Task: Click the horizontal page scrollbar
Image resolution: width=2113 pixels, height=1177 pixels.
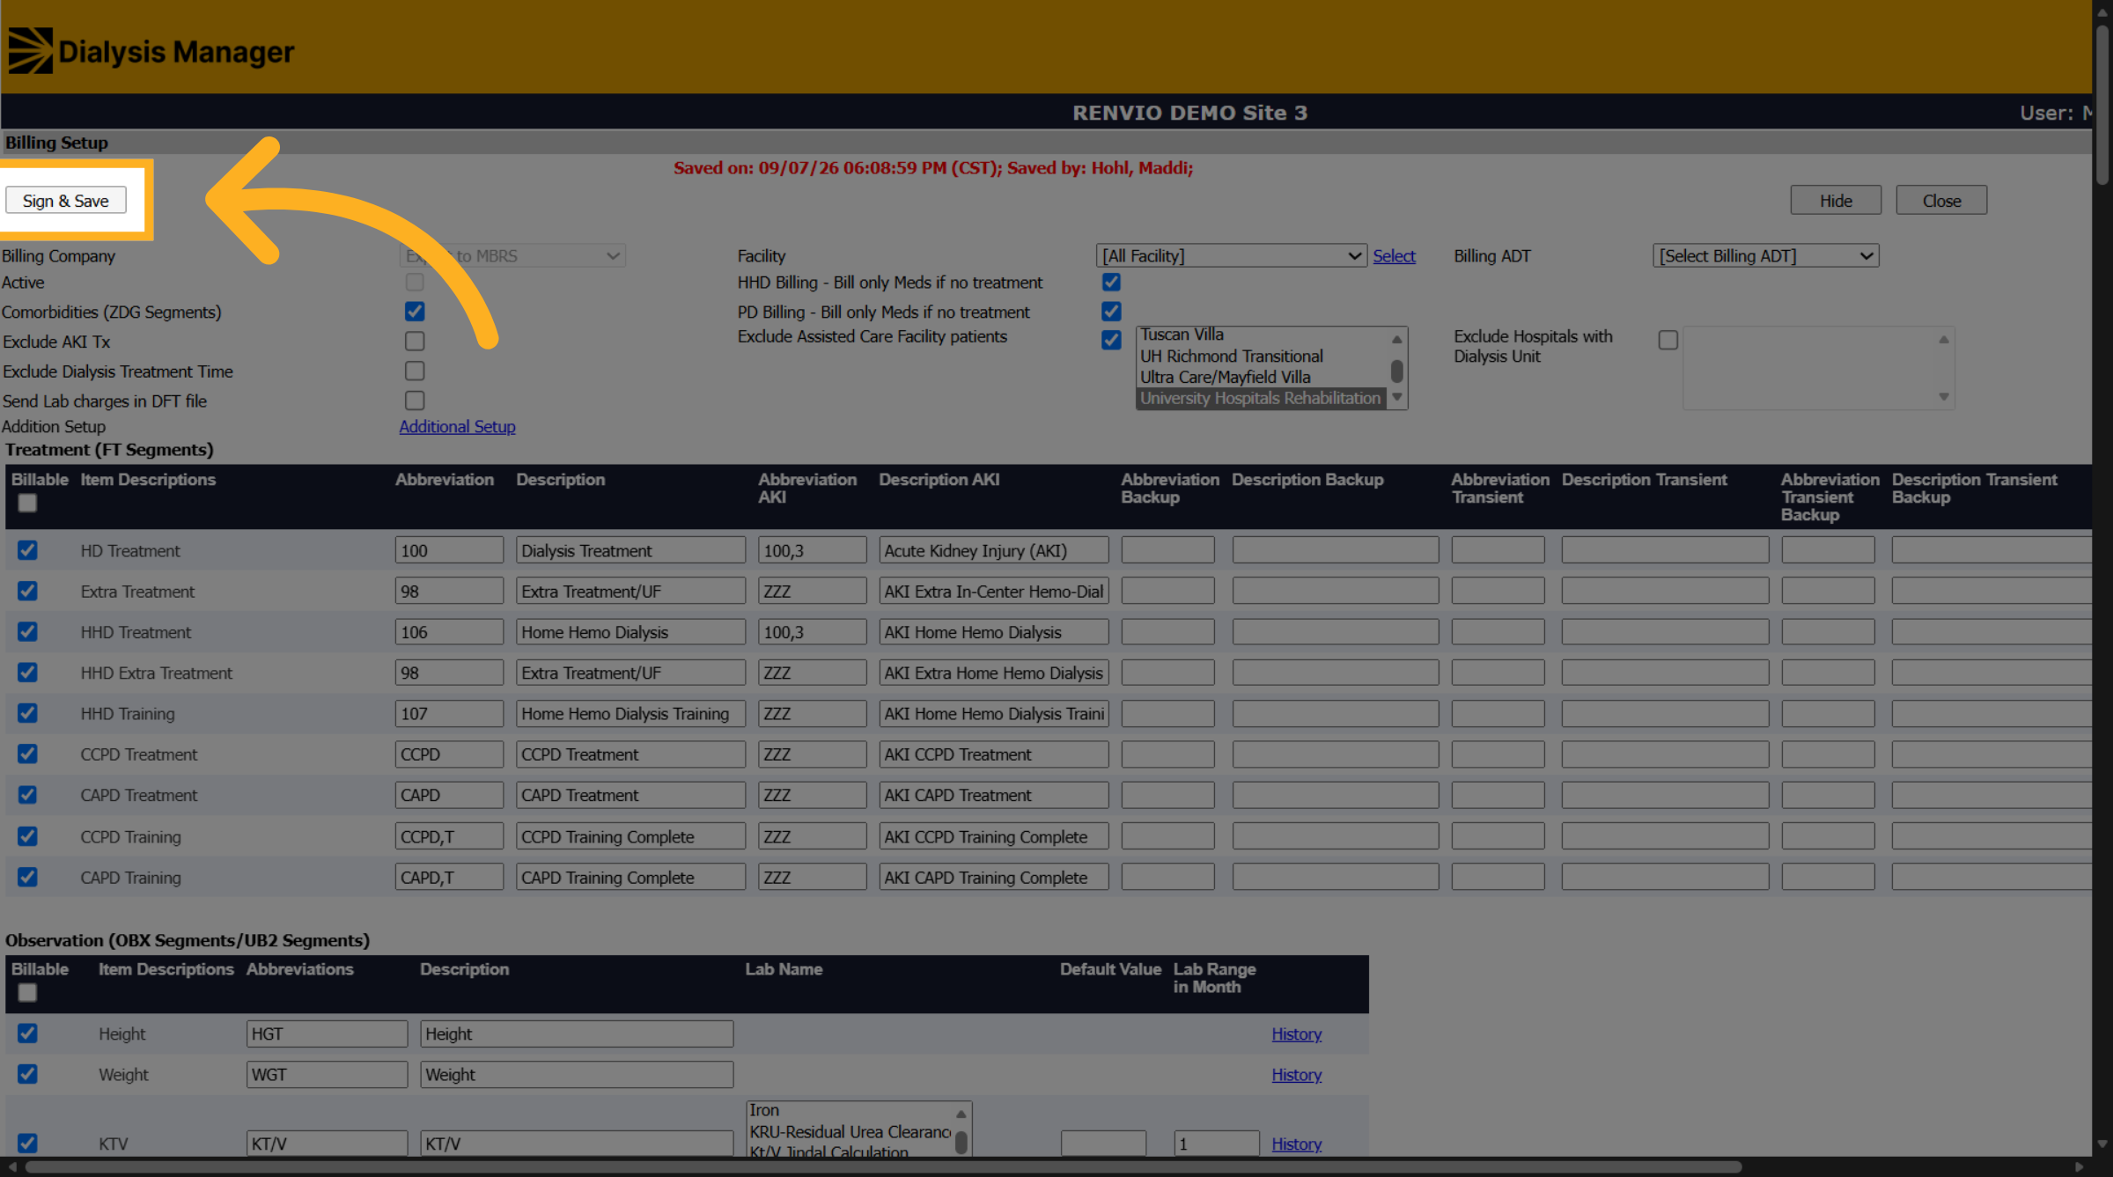Action: pyautogui.click(x=883, y=1167)
